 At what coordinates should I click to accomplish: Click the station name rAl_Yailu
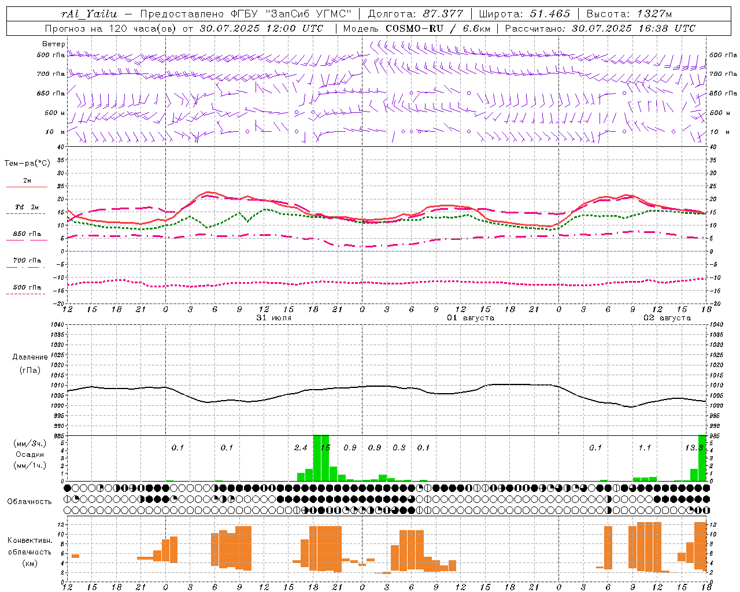click(88, 14)
